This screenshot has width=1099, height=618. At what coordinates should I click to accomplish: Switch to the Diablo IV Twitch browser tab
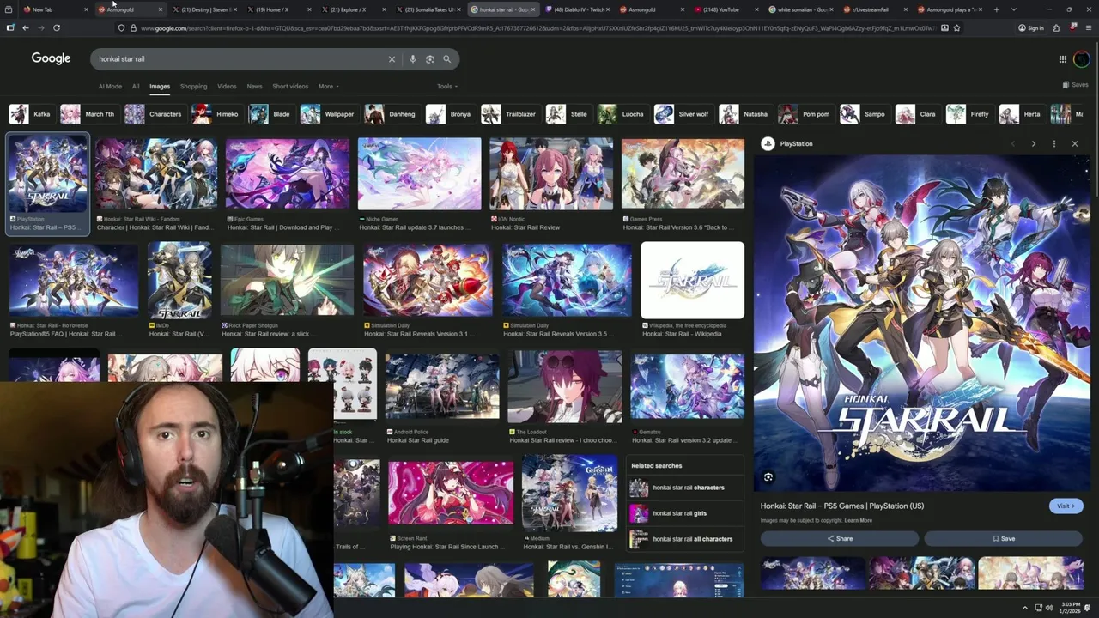[578, 9]
